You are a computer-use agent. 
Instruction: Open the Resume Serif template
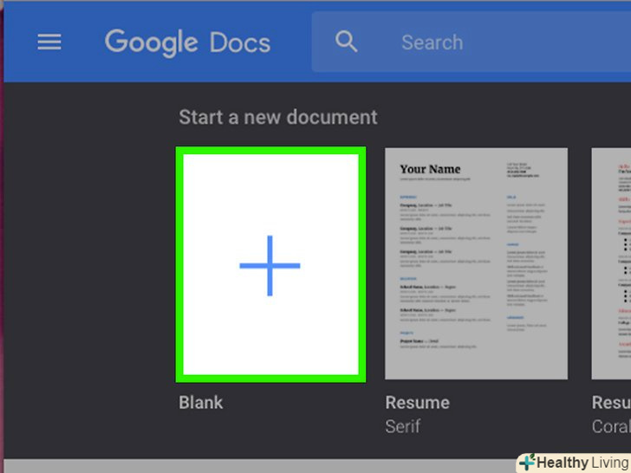tap(476, 263)
